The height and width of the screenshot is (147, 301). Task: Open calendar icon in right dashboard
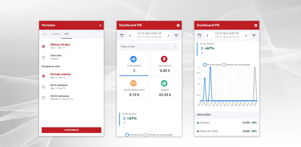click(199, 36)
